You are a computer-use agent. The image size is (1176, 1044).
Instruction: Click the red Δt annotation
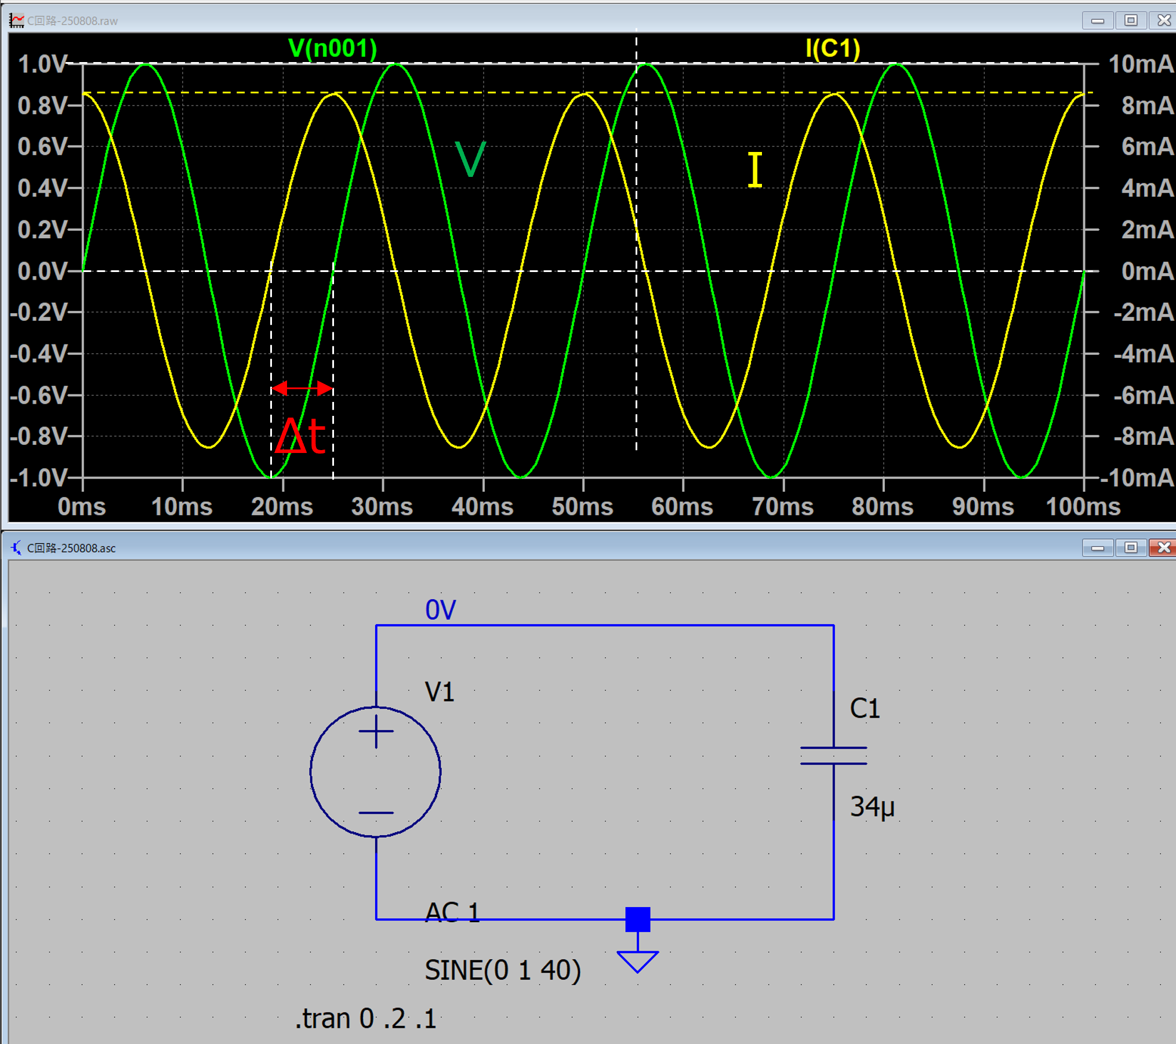tap(300, 435)
